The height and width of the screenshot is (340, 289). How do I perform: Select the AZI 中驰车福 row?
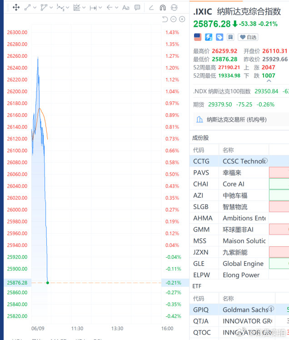click(x=239, y=195)
